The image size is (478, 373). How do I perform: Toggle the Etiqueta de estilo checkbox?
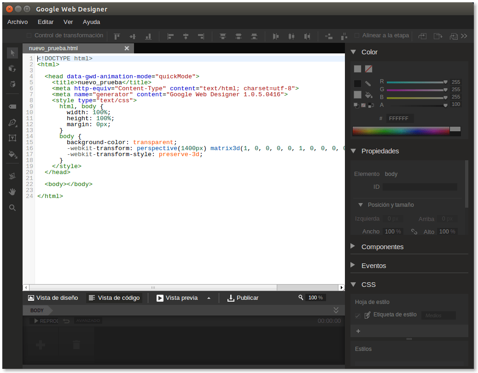[357, 315]
